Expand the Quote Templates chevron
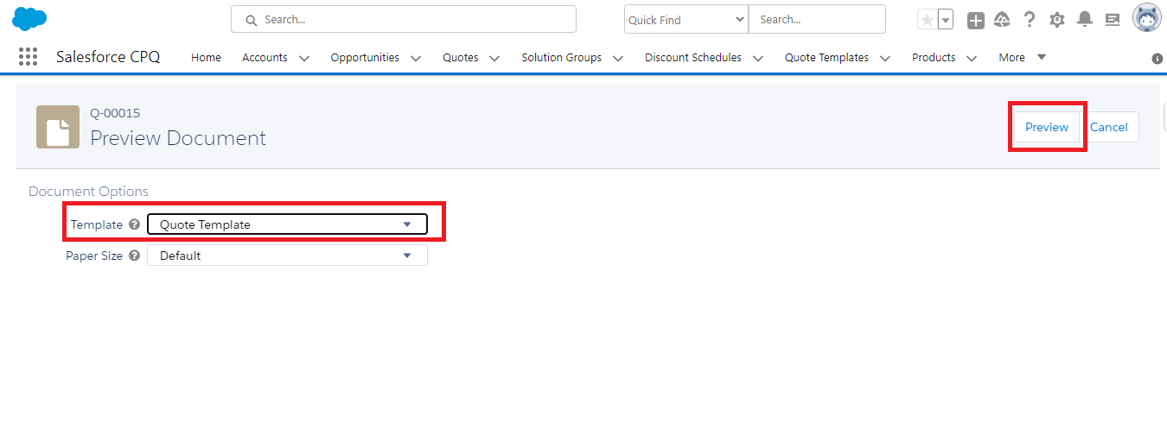The height and width of the screenshot is (442, 1167). click(885, 59)
